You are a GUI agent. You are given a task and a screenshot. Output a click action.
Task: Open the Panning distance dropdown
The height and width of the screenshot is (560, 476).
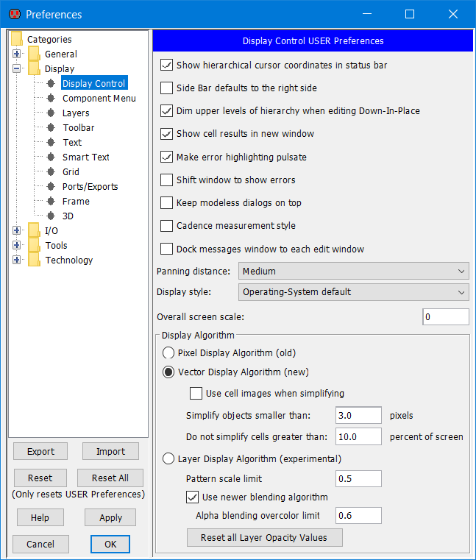click(x=353, y=271)
